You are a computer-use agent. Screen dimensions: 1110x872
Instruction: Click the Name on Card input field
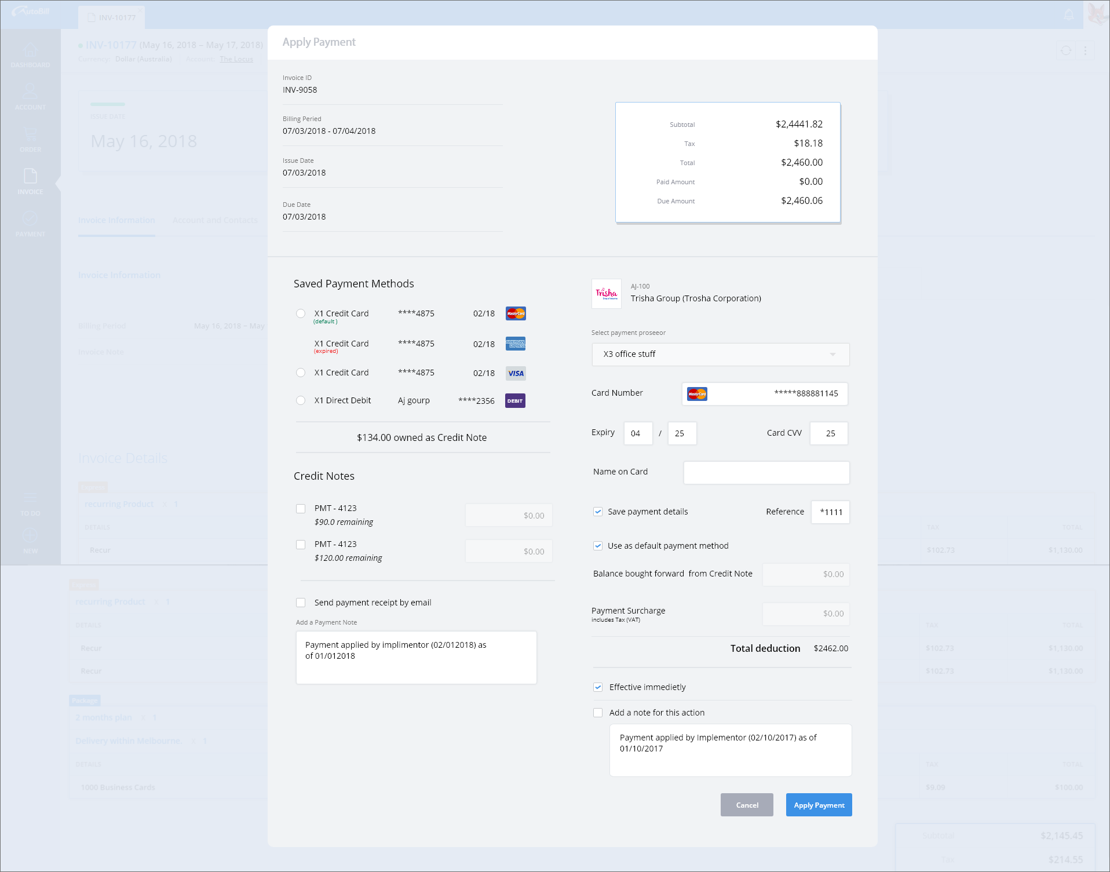(766, 473)
